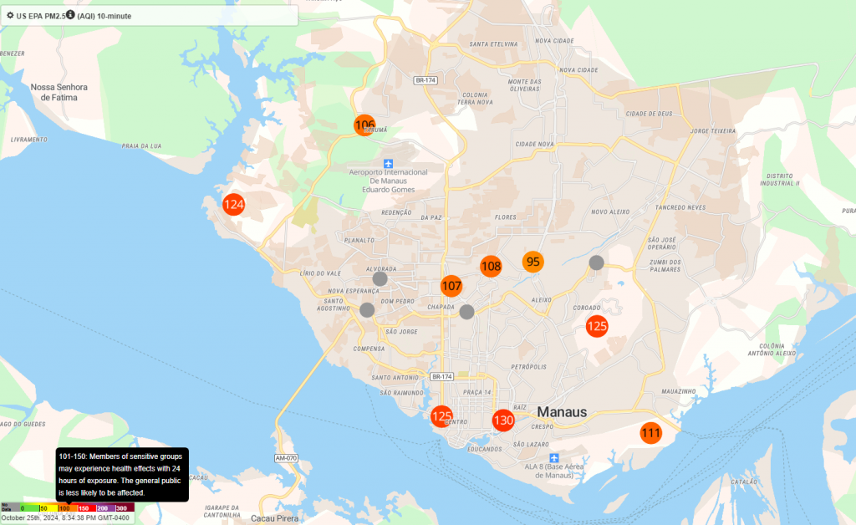Click the Manaus airport icon
This screenshot has height=525, width=856.
(387, 163)
